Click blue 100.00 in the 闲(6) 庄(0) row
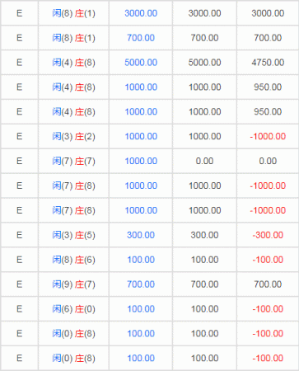 tap(141, 309)
